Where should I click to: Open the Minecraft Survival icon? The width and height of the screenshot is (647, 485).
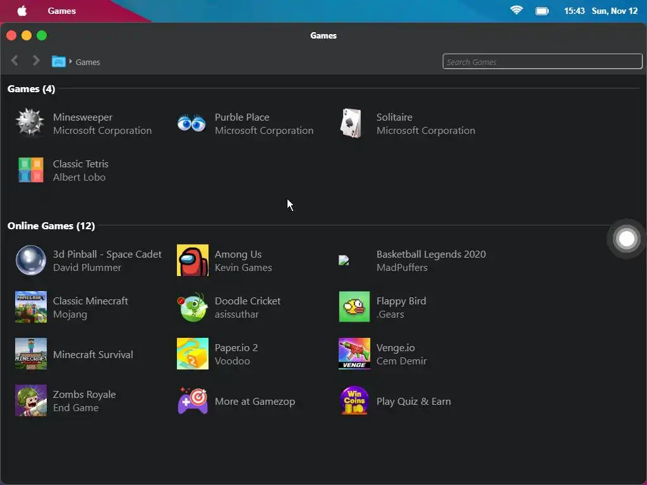click(31, 354)
